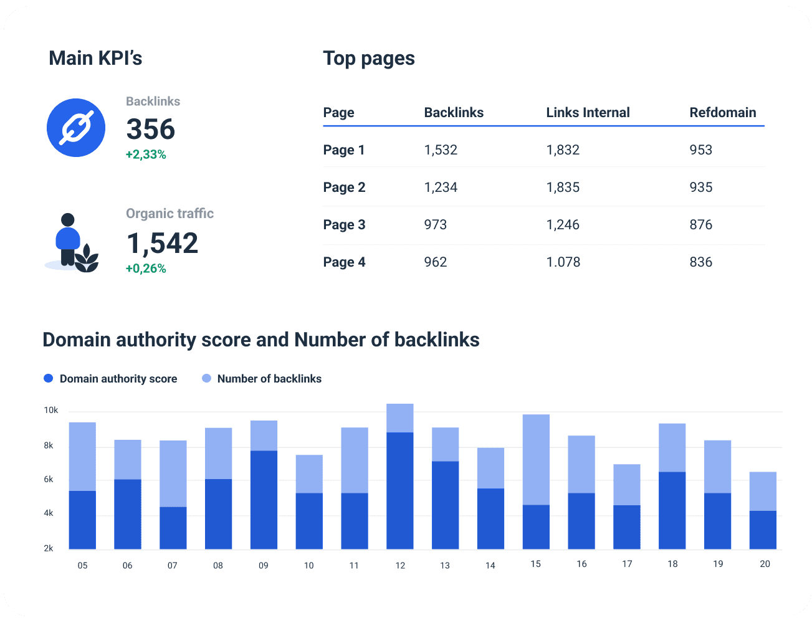Sort table by the Backlinks column header
The width and height of the screenshot is (812, 623).
pyautogui.click(x=454, y=113)
